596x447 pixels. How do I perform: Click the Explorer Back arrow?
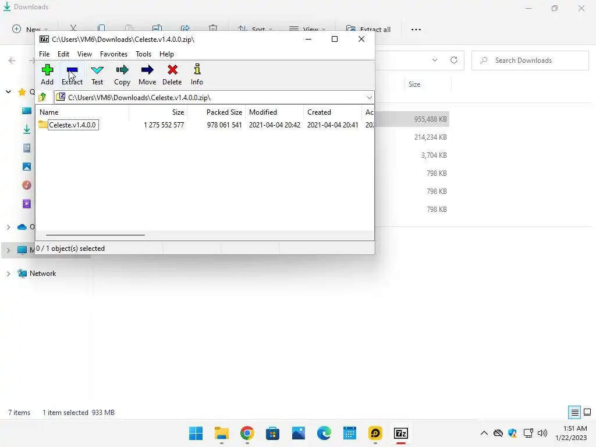point(12,61)
